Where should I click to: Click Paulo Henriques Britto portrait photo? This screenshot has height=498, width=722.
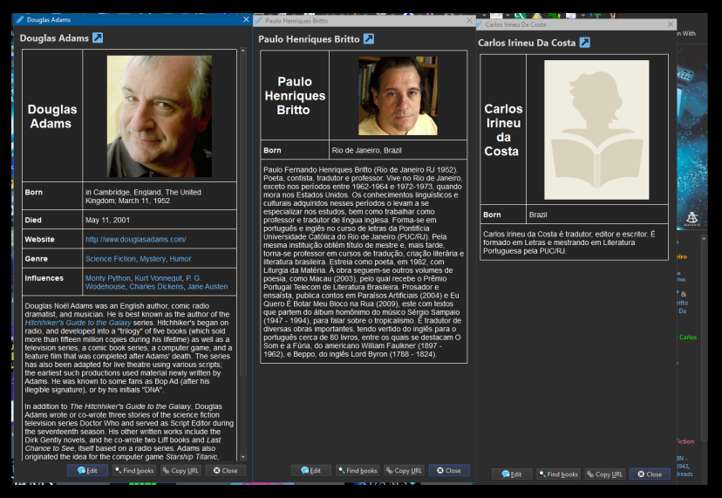click(398, 96)
